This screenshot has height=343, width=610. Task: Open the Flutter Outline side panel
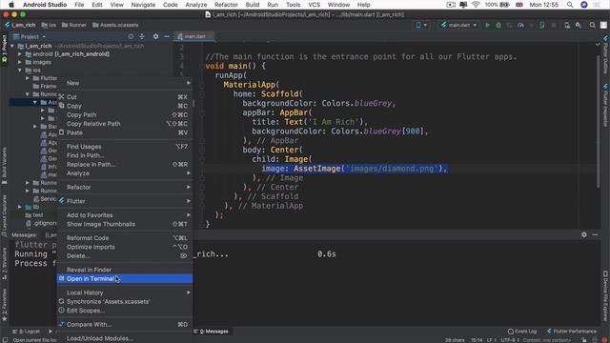[605, 54]
